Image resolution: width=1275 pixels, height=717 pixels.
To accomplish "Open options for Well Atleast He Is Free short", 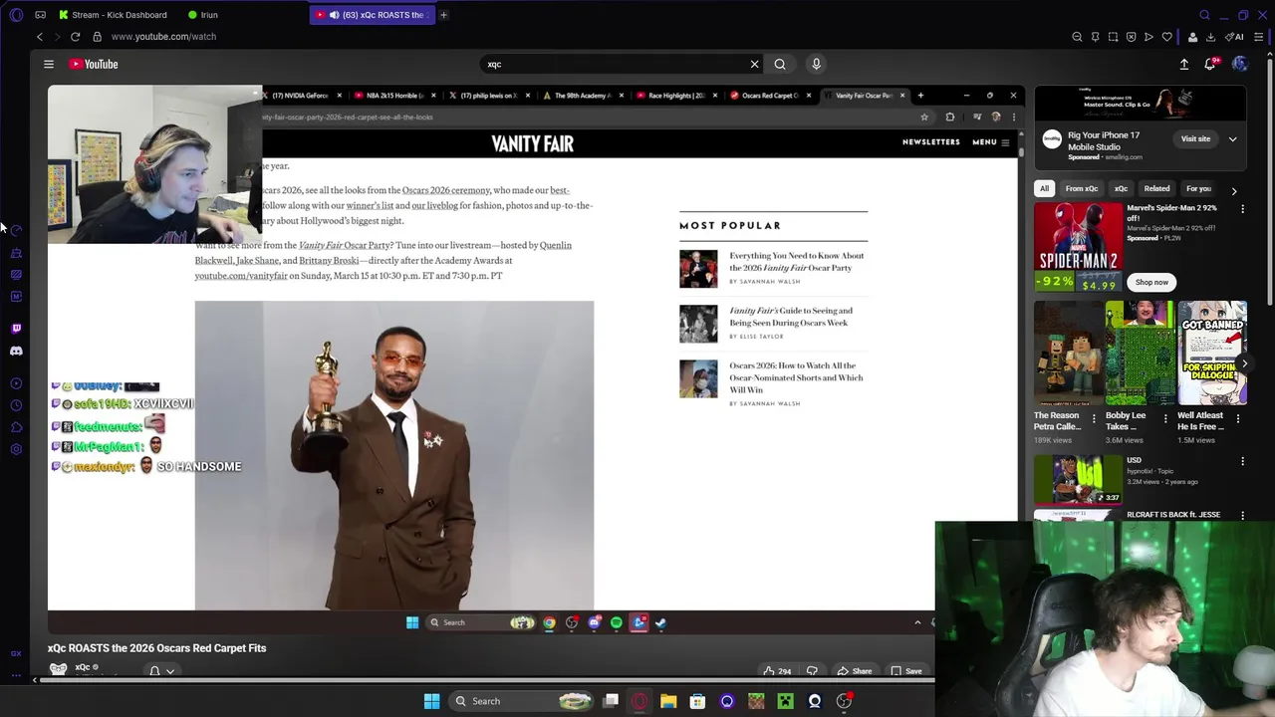I will pos(1238,419).
